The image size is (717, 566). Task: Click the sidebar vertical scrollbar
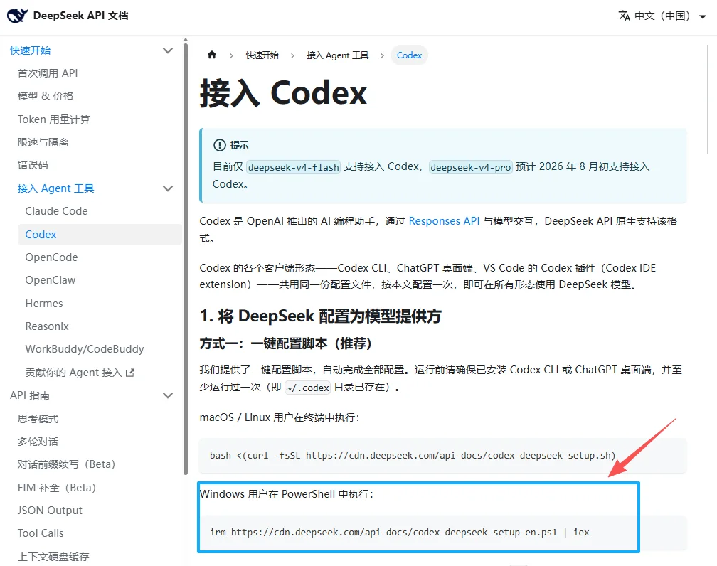[x=186, y=258]
